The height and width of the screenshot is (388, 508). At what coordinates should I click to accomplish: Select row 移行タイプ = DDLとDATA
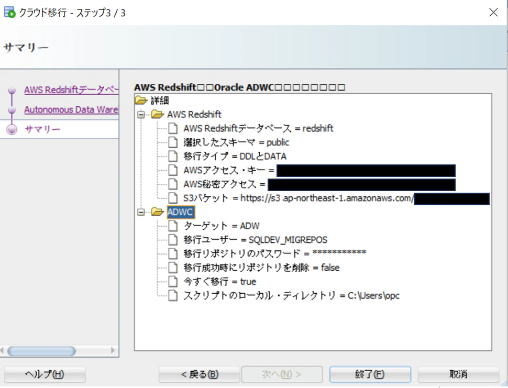(235, 156)
